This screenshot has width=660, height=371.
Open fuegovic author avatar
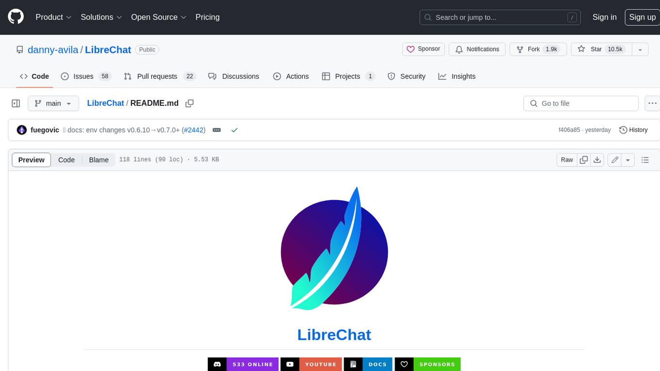click(21, 130)
